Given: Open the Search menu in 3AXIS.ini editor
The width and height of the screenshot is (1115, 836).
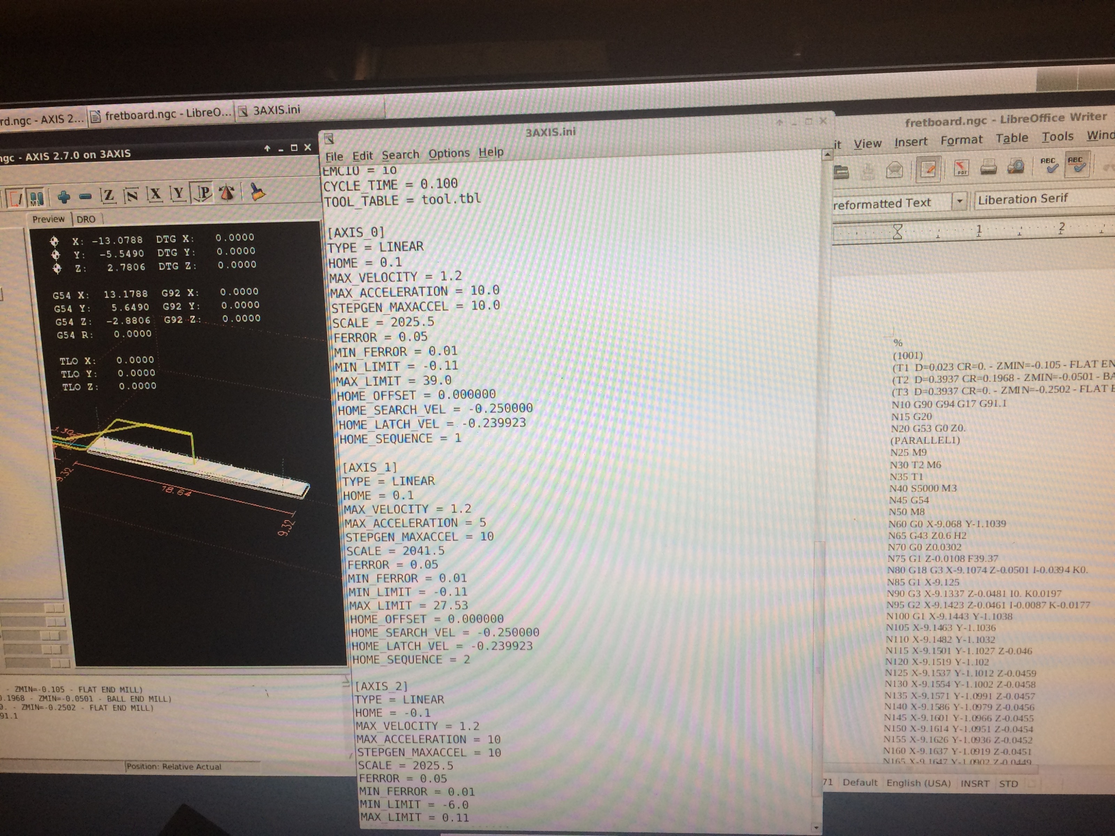Looking at the screenshot, I should tap(400, 155).
